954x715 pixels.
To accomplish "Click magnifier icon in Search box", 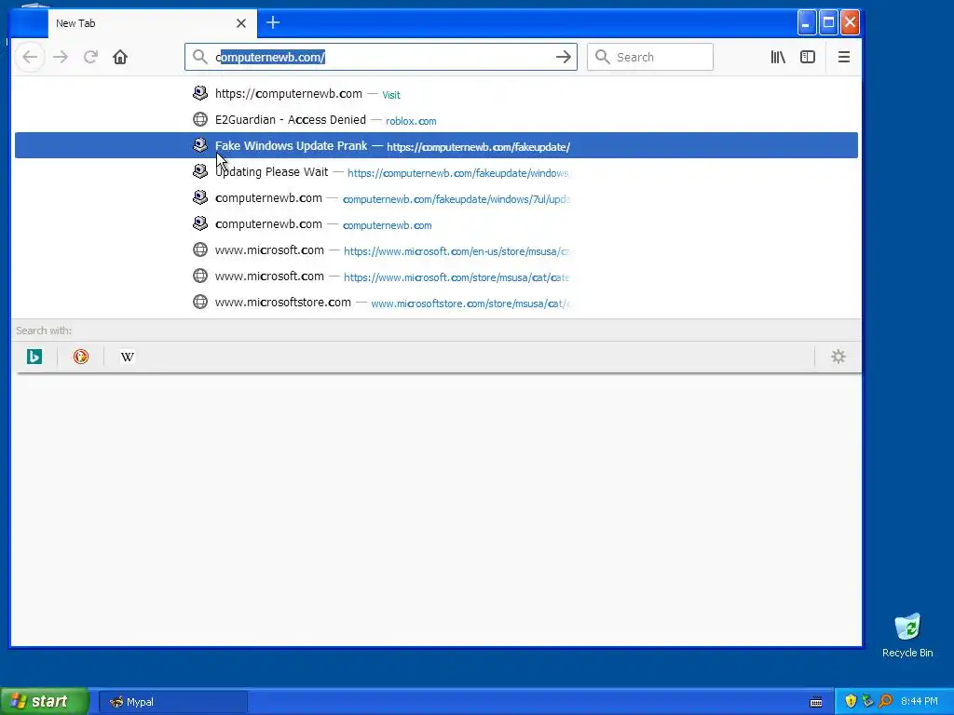I will [x=603, y=57].
